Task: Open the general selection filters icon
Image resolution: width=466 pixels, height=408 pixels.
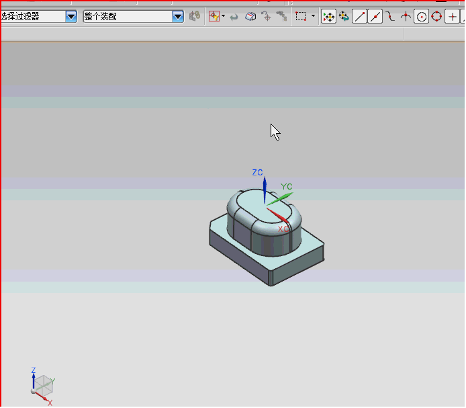Action: coord(214,16)
